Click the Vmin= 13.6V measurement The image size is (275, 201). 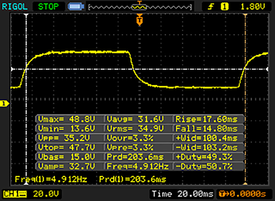coord(67,128)
